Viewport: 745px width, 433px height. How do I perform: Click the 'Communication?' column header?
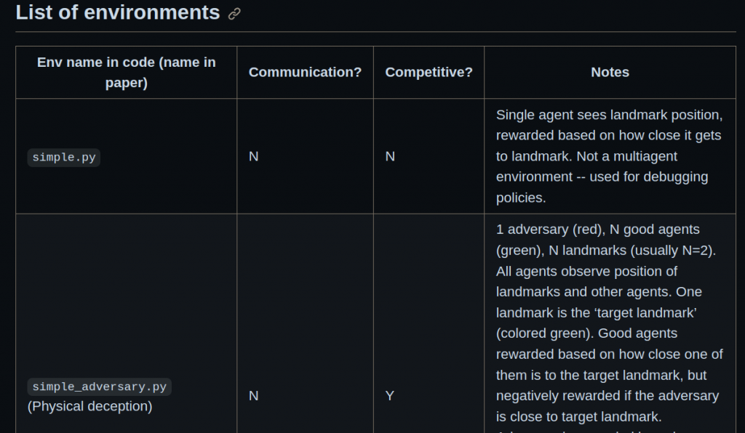[305, 72]
